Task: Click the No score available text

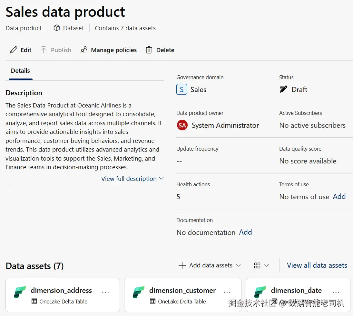Action: click(308, 161)
